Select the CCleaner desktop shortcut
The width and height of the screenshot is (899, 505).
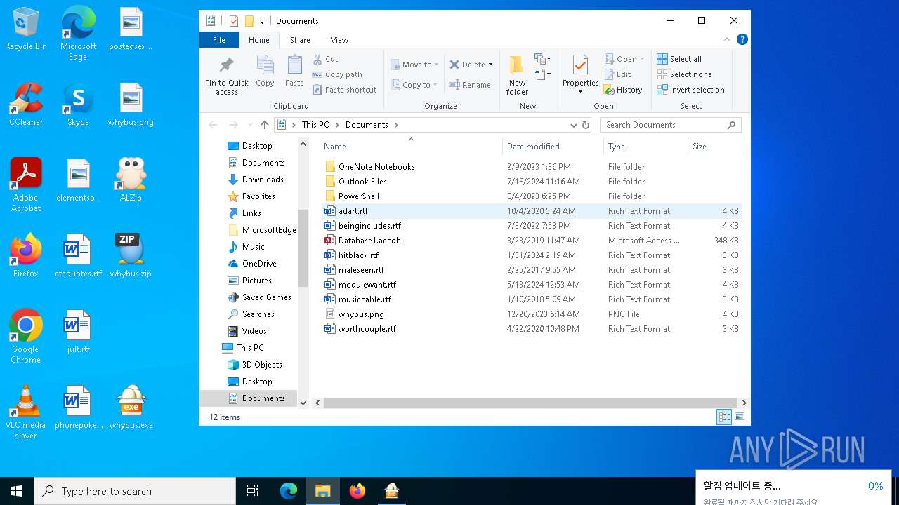(26, 105)
